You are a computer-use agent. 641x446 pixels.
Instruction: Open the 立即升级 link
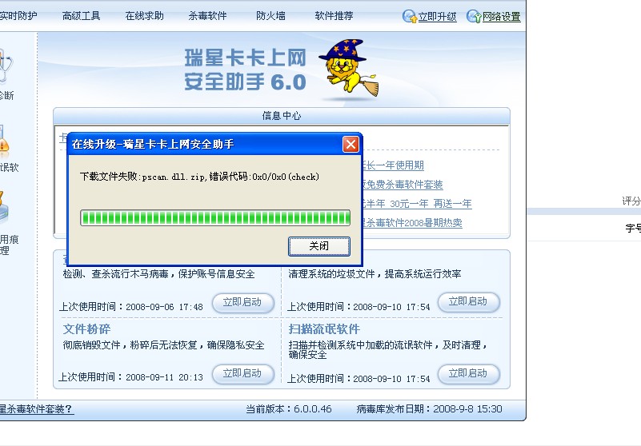pyautogui.click(x=437, y=17)
